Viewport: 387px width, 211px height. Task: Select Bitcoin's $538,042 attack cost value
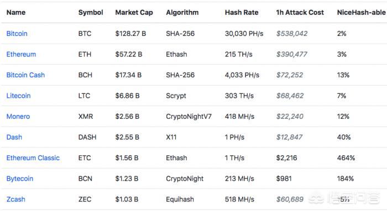click(x=292, y=34)
